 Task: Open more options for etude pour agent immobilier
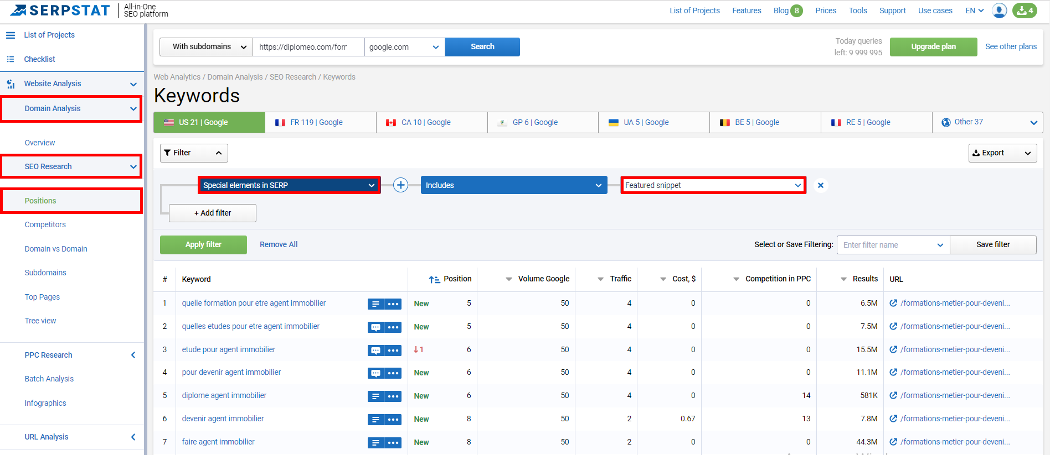(x=393, y=351)
